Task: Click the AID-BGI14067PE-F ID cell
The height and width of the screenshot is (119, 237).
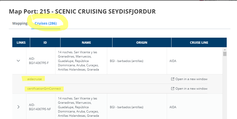Action: coord(39,61)
